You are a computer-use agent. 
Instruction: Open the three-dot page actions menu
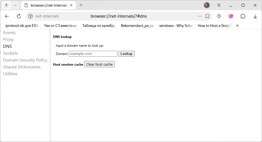199,16
